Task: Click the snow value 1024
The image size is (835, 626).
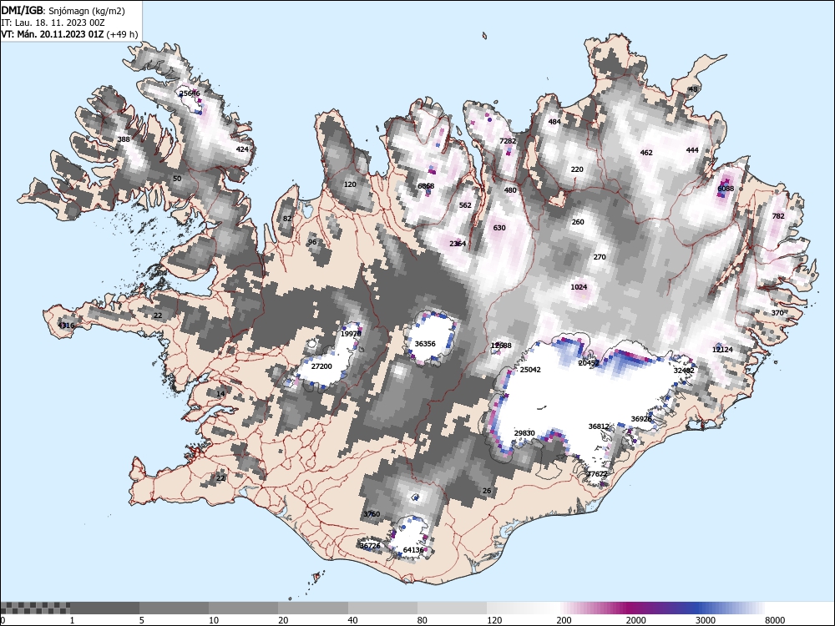Action: click(x=579, y=287)
